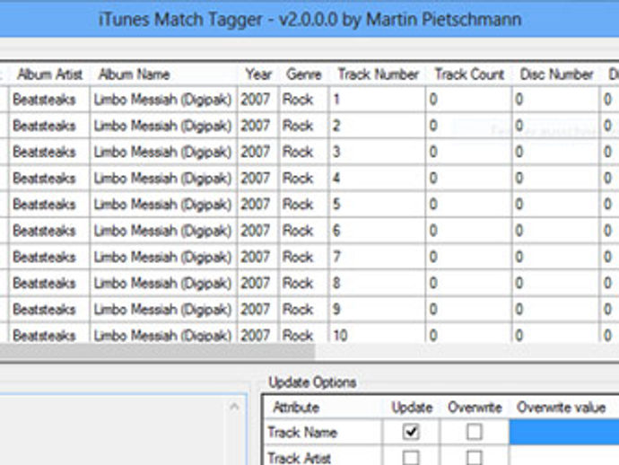The image size is (619, 465).
Task: Click the Rock genre cell in track 4 row
Action: [303, 178]
